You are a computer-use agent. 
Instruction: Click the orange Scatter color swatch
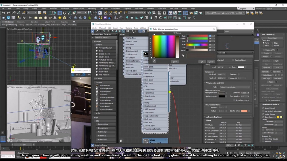point(244,111)
